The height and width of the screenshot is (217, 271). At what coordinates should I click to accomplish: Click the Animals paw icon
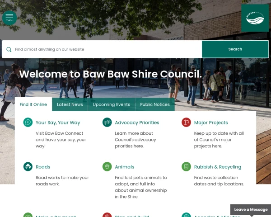pyautogui.click(x=107, y=166)
